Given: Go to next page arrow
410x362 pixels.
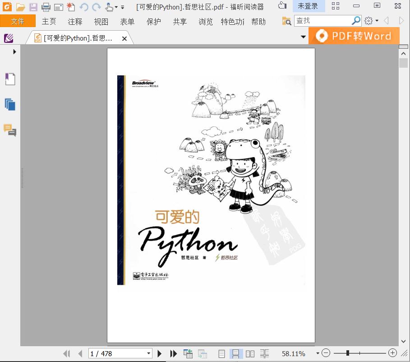Looking at the screenshot, I should point(159,353).
